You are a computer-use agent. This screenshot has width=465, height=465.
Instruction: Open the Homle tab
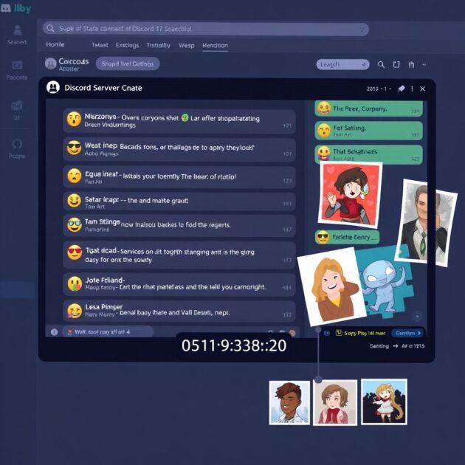(x=55, y=44)
